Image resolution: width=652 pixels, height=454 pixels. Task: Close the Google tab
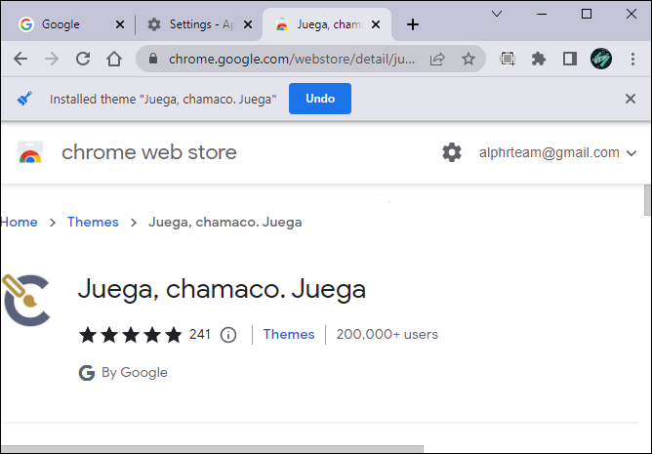(x=120, y=24)
